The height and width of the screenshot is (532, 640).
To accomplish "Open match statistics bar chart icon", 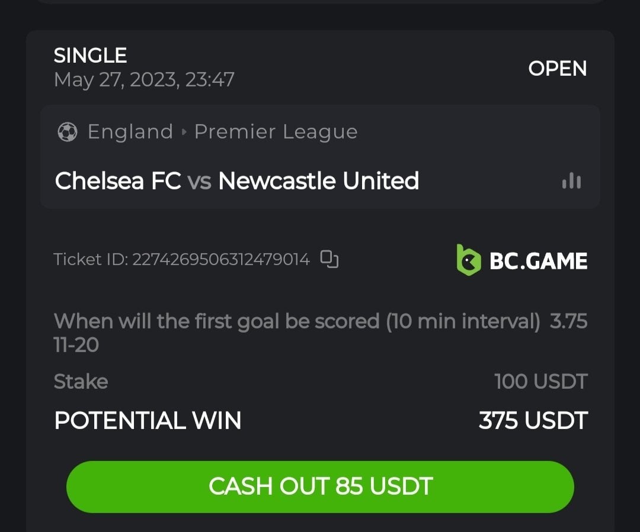I will point(571,181).
